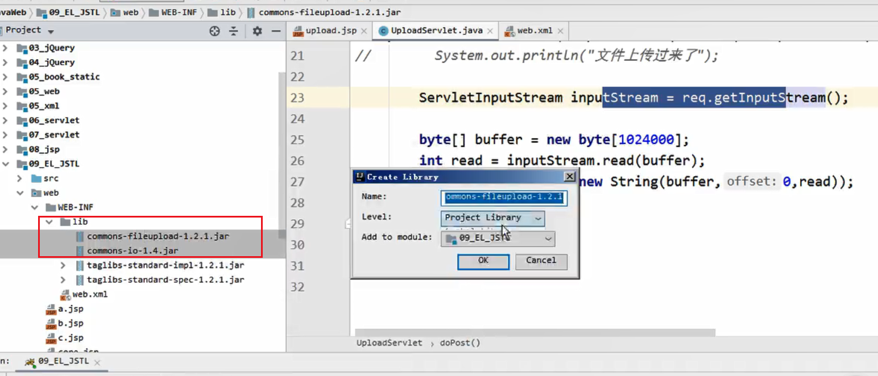This screenshot has height=376, width=878.
Task: Click line number 23 in gutter
Action: tap(297, 98)
